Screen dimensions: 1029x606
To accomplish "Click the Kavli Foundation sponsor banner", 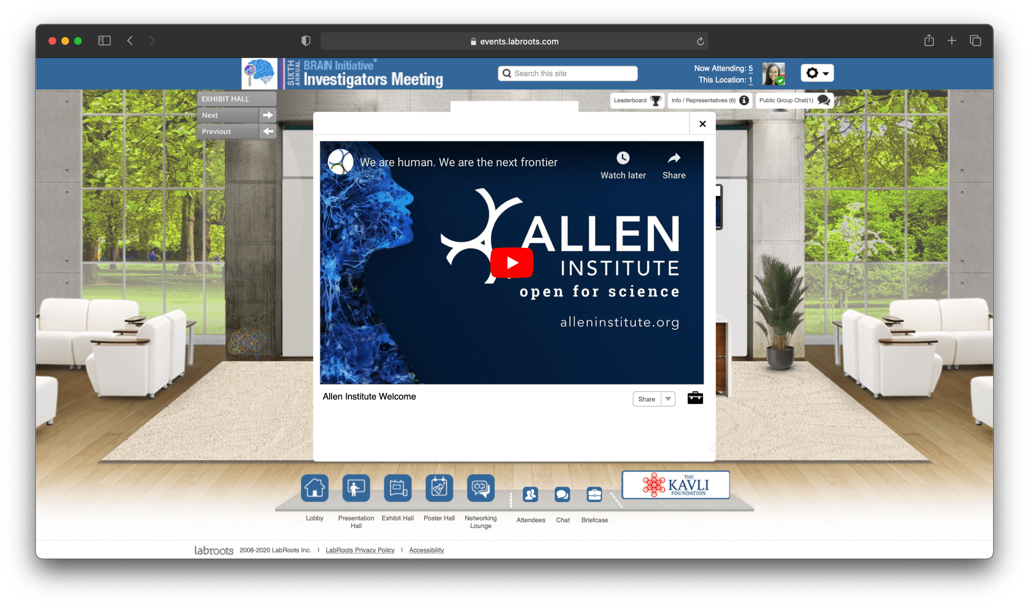I will click(x=675, y=485).
